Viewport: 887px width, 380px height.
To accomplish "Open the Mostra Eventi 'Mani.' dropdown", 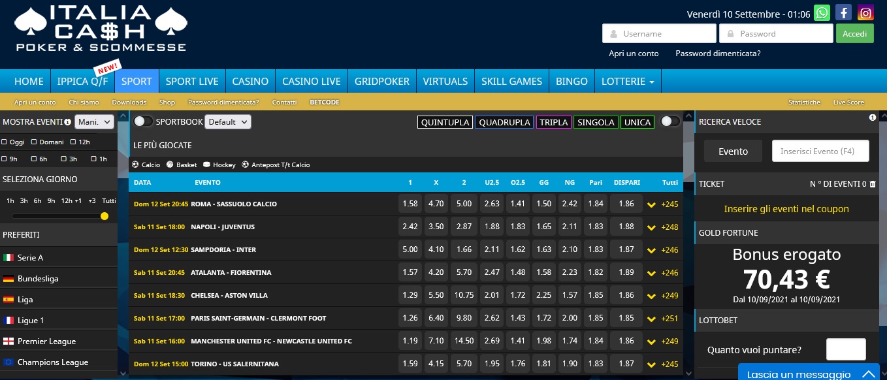I will coord(94,122).
